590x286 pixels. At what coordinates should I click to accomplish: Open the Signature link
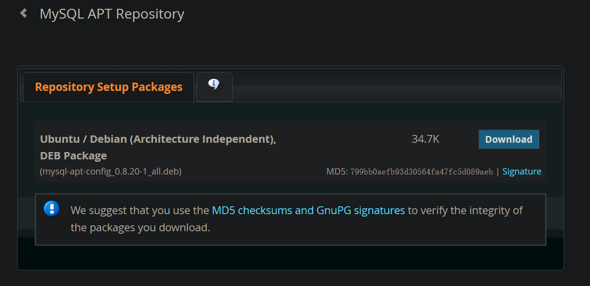[522, 172]
